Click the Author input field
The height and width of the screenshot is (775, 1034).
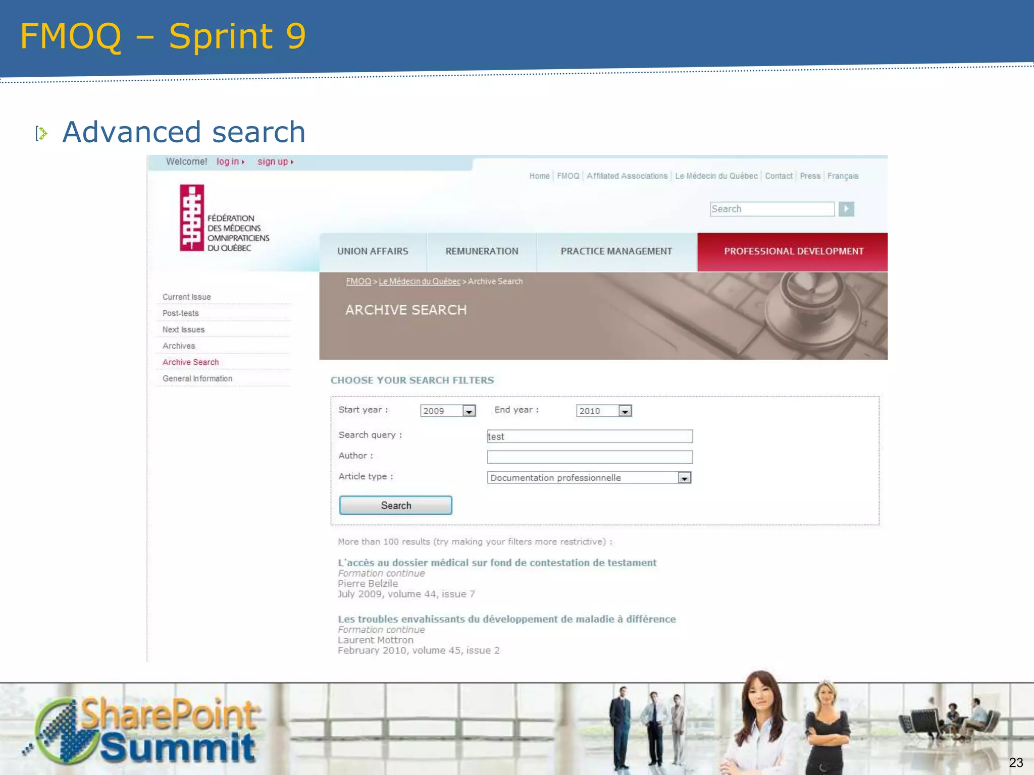click(x=590, y=457)
